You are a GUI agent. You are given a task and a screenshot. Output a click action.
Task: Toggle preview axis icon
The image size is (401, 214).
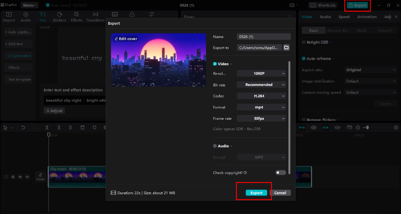tap(337, 127)
